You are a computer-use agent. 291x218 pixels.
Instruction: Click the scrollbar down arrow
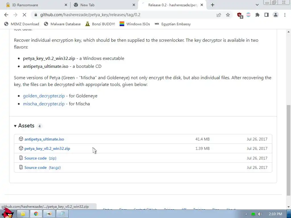point(289,207)
